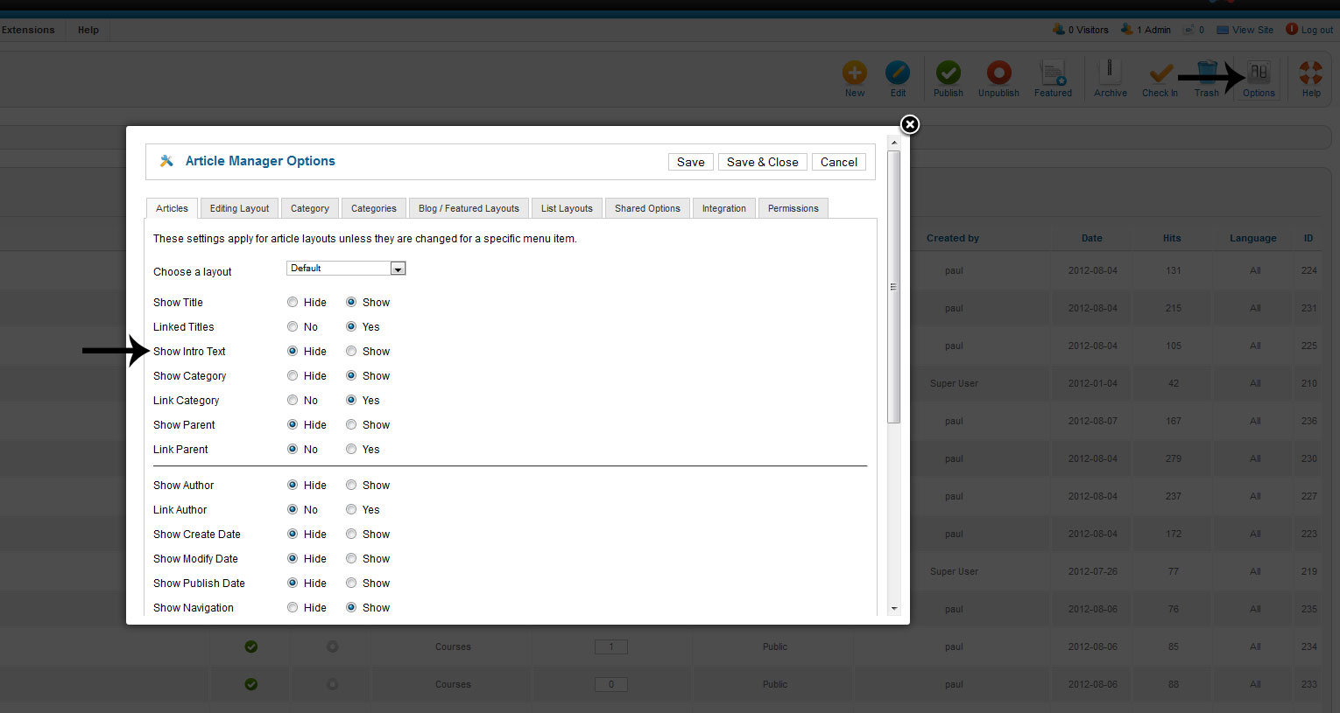Select No for Link Category
Screen dimensions: 1340x713
[x=293, y=400]
